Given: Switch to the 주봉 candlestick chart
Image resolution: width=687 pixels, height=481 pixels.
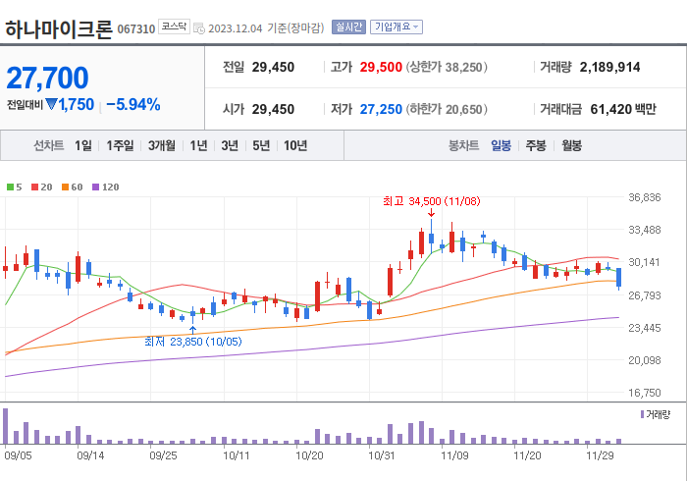Looking at the screenshot, I should [536, 145].
